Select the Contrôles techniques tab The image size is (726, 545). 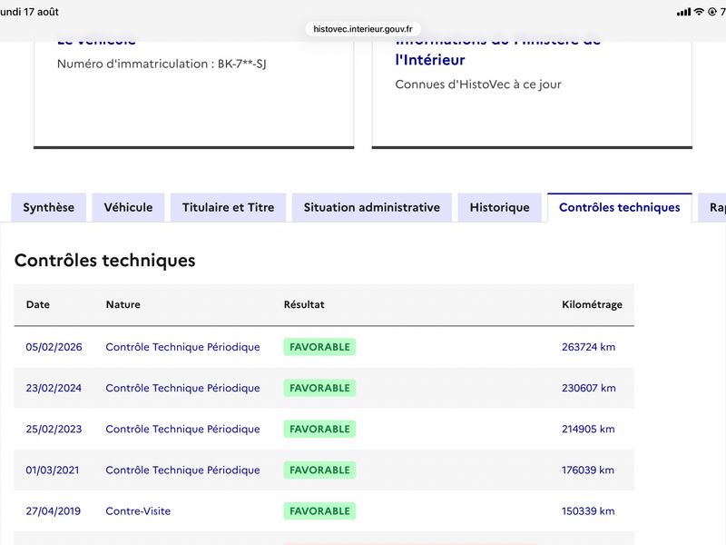click(x=620, y=207)
